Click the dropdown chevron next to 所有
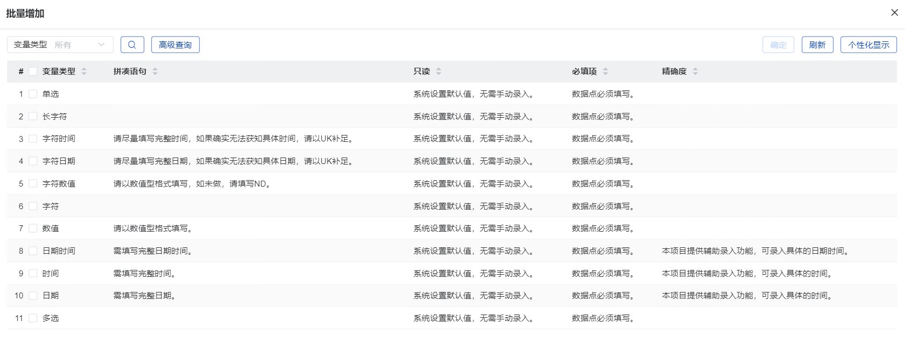The width and height of the screenshot is (905, 357). [x=101, y=45]
